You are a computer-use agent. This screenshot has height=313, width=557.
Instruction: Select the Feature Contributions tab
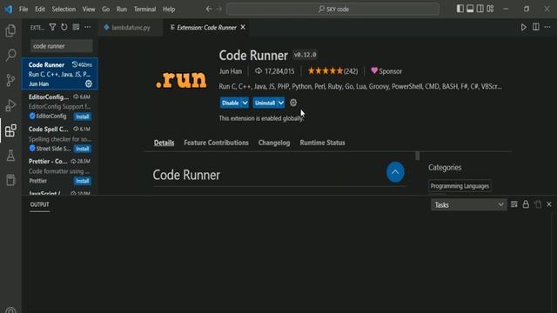217,143
